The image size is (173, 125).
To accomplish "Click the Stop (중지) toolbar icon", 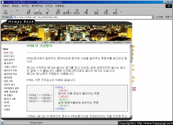I will point(28,11).
